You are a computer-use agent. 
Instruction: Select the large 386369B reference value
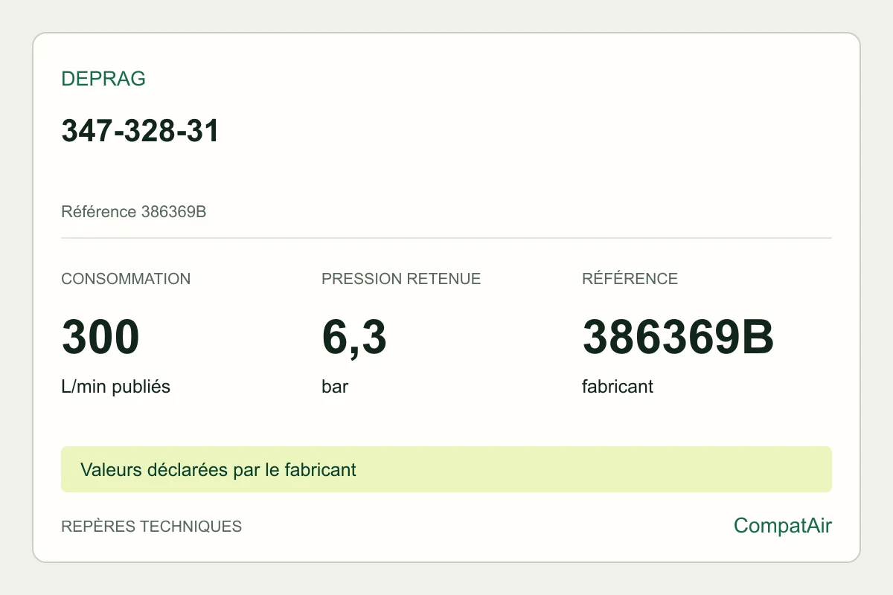[678, 337]
